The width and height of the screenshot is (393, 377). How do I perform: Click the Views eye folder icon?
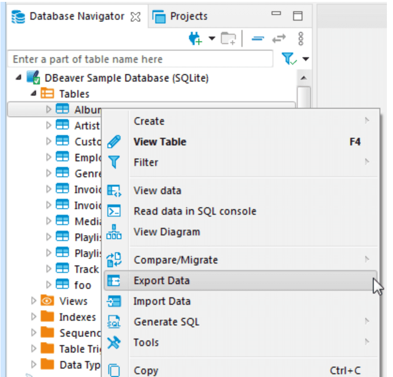[x=47, y=300]
